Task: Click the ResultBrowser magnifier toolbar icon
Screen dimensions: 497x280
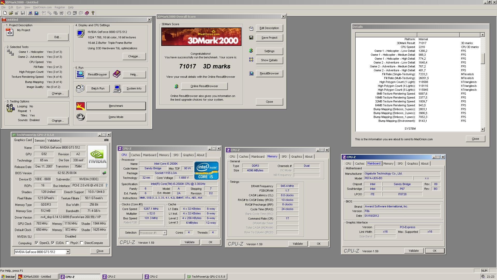Action: point(36,13)
